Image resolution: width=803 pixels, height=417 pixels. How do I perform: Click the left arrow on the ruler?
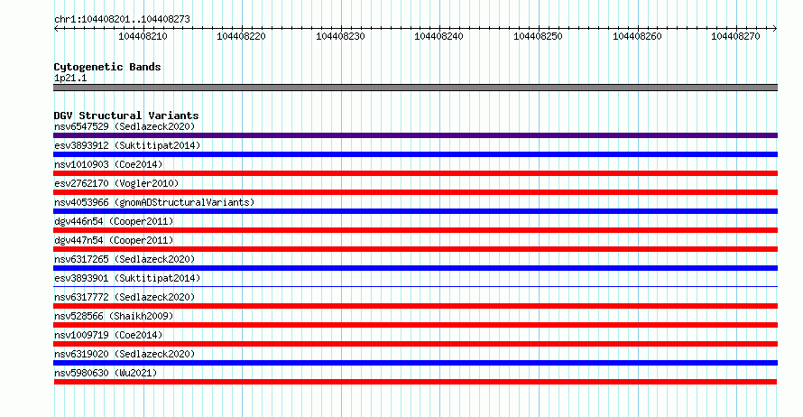[56, 29]
